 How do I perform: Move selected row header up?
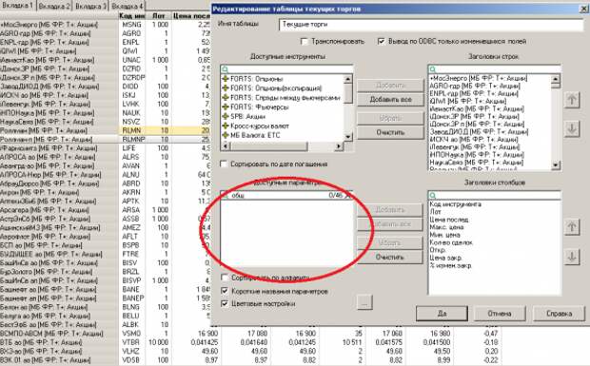point(572,100)
